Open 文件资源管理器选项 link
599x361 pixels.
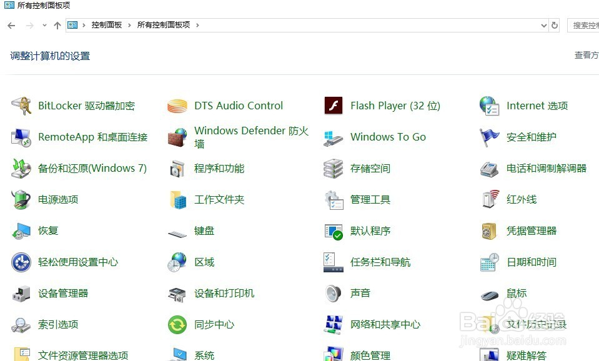coord(83,355)
